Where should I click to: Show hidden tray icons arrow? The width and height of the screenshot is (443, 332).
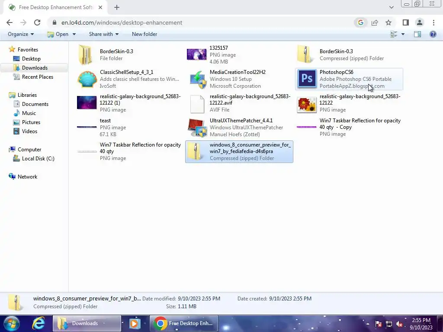tap(368, 324)
